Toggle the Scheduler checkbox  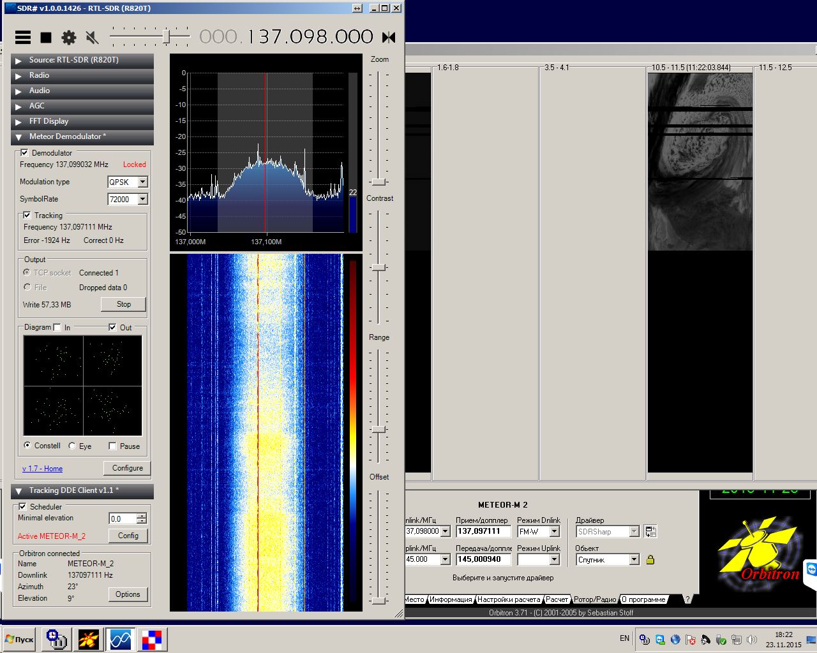click(x=22, y=507)
